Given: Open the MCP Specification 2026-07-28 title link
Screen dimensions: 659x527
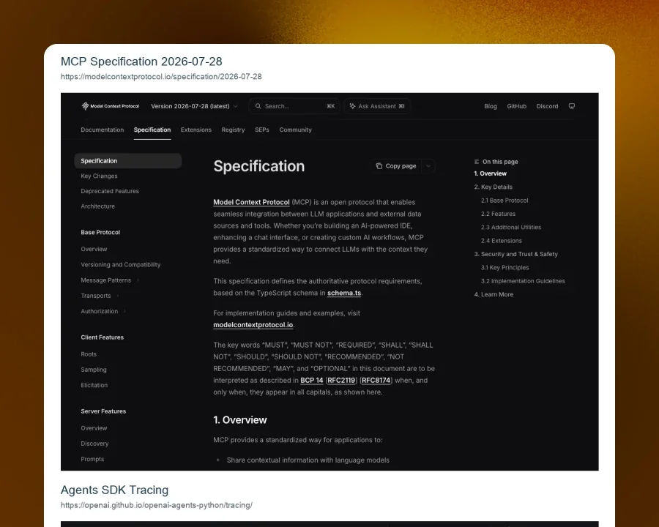Looking at the screenshot, I should (x=141, y=61).
